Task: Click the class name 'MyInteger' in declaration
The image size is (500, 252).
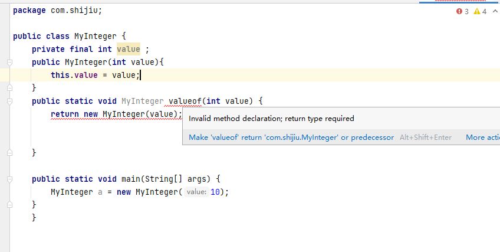Action: [96, 37]
